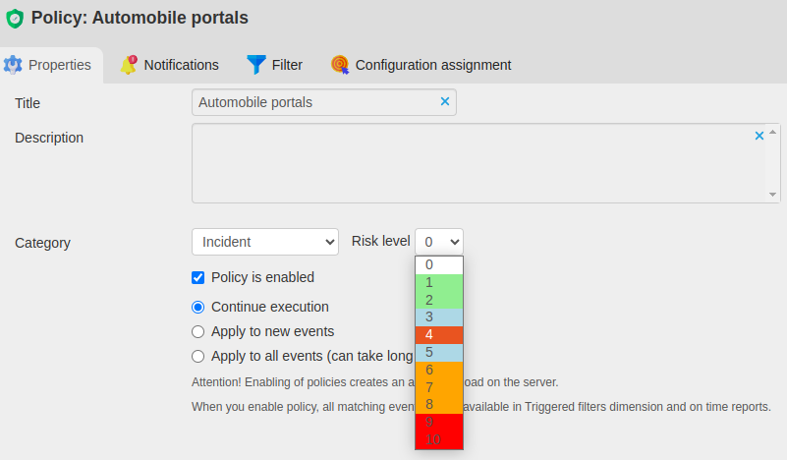Open the Category Incident dropdown
This screenshot has width=787, height=460.
coord(265,242)
